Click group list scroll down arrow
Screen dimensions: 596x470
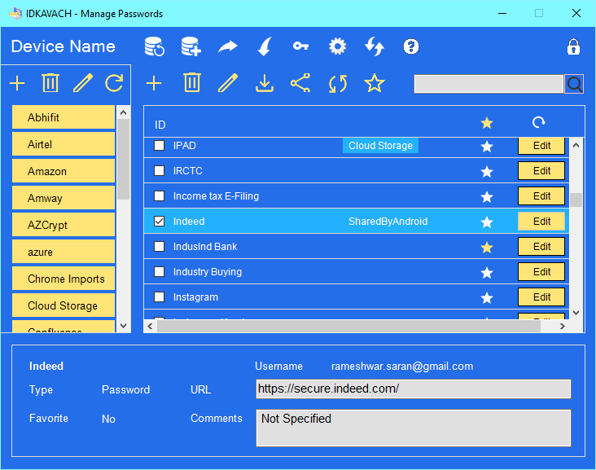coord(123,326)
